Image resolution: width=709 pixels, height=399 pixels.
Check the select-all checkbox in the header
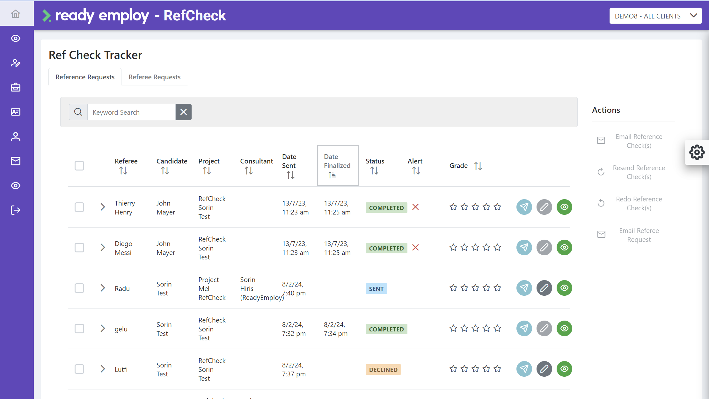(x=79, y=165)
